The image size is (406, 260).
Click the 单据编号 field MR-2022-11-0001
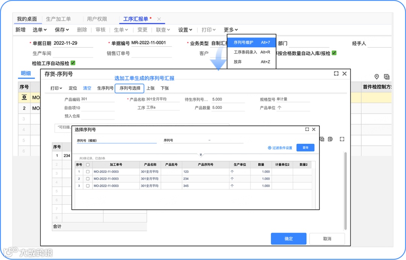tap(151, 43)
